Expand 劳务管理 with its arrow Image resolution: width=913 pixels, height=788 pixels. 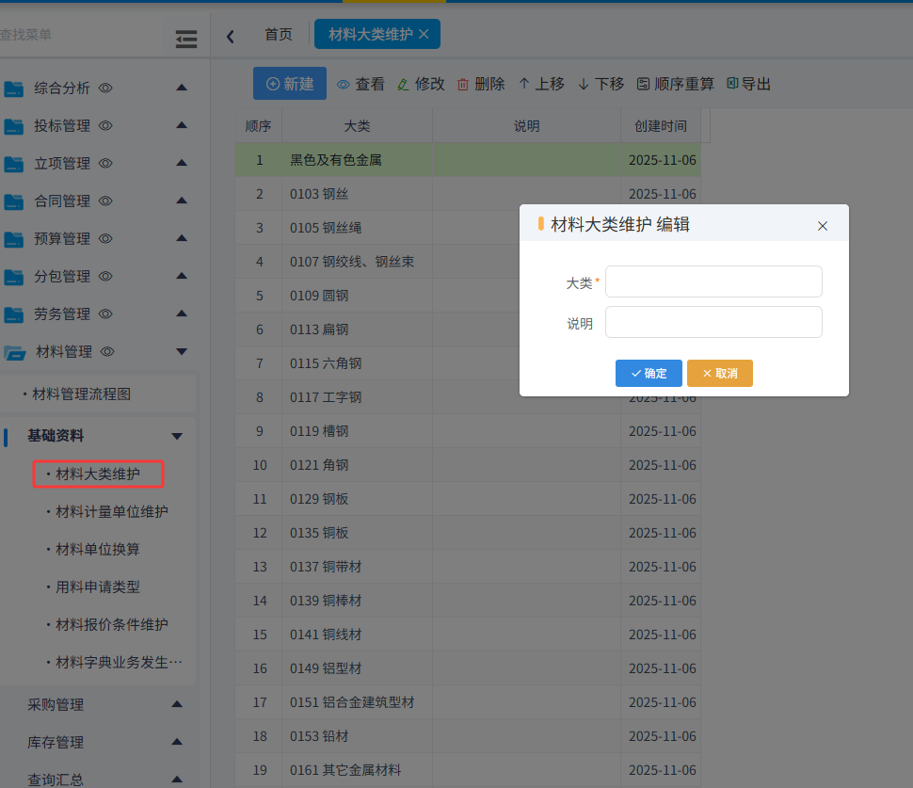(182, 314)
